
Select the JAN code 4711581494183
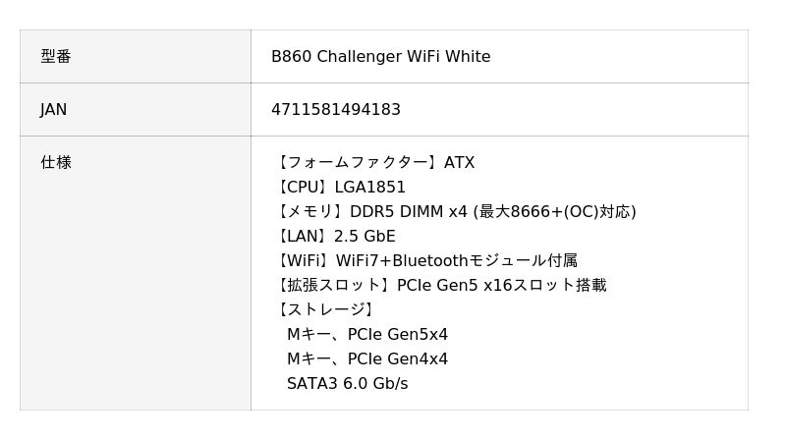pyautogui.click(x=336, y=110)
